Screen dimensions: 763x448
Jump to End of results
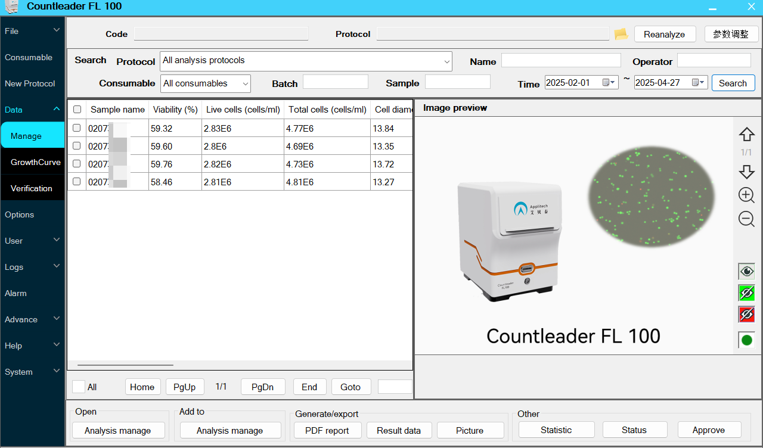coord(309,387)
